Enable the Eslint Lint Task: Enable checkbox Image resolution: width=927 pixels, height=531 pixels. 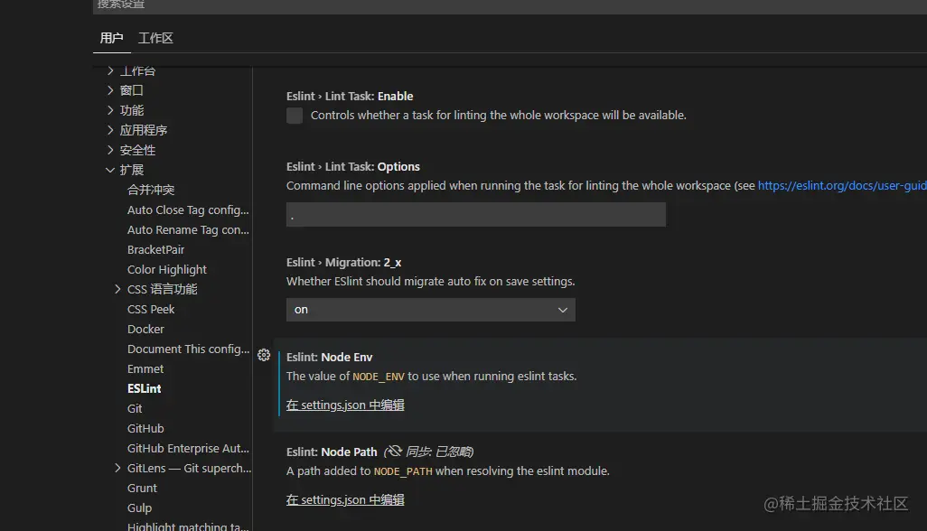[x=294, y=116]
